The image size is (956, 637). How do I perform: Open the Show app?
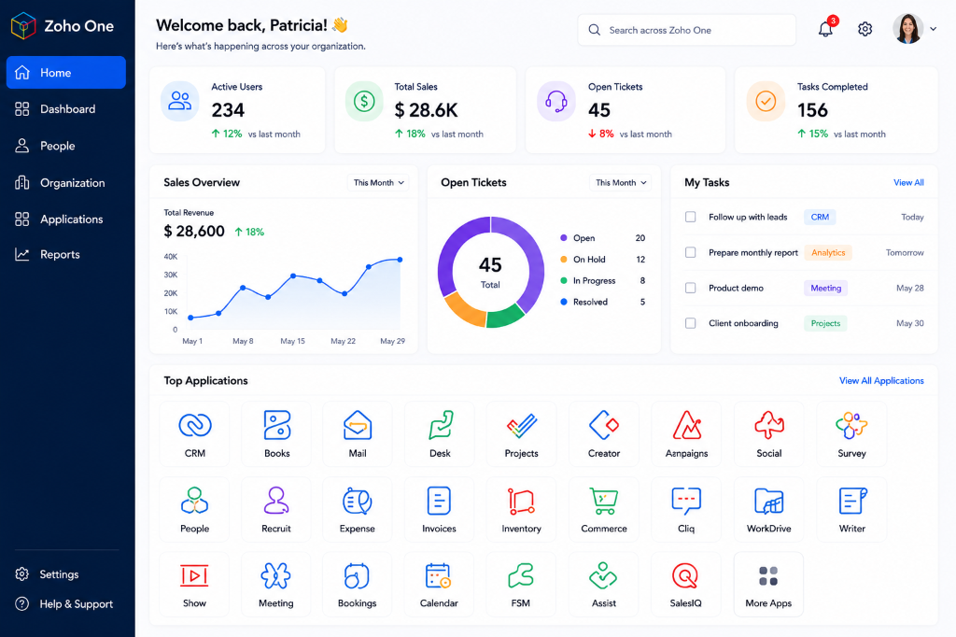[x=194, y=585]
